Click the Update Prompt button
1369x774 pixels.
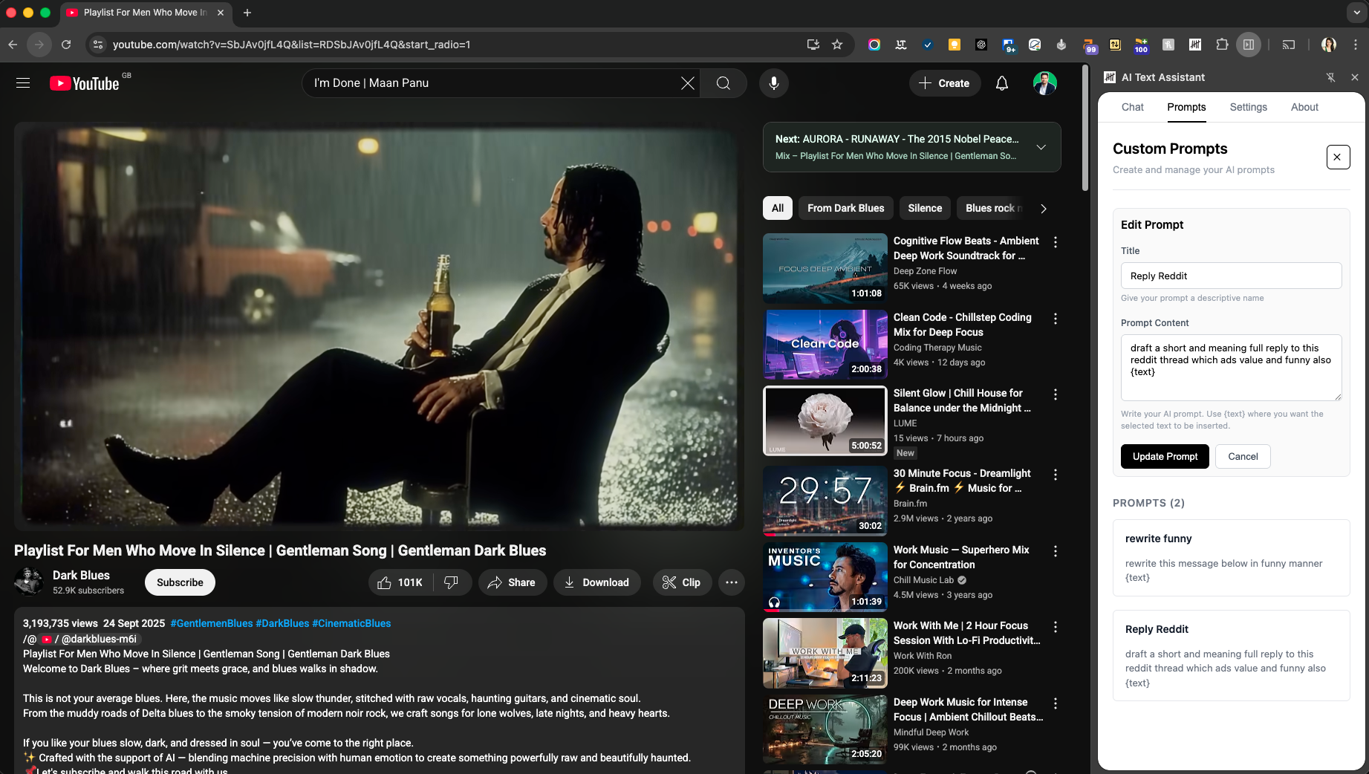(x=1164, y=456)
